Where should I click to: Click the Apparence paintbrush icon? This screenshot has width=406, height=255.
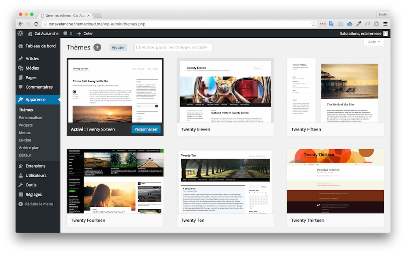coord(21,100)
